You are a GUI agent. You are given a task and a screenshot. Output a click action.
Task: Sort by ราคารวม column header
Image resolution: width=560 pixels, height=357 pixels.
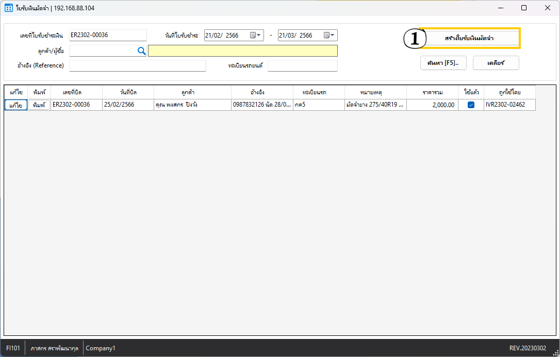[x=432, y=92]
